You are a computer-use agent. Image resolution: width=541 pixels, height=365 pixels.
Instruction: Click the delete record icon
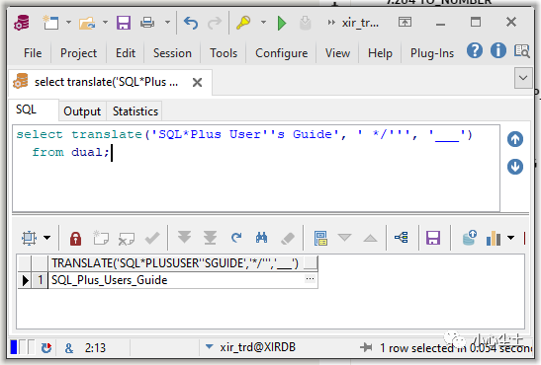pos(127,238)
